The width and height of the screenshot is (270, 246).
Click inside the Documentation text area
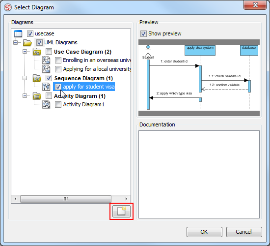click(x=199, y=174)
